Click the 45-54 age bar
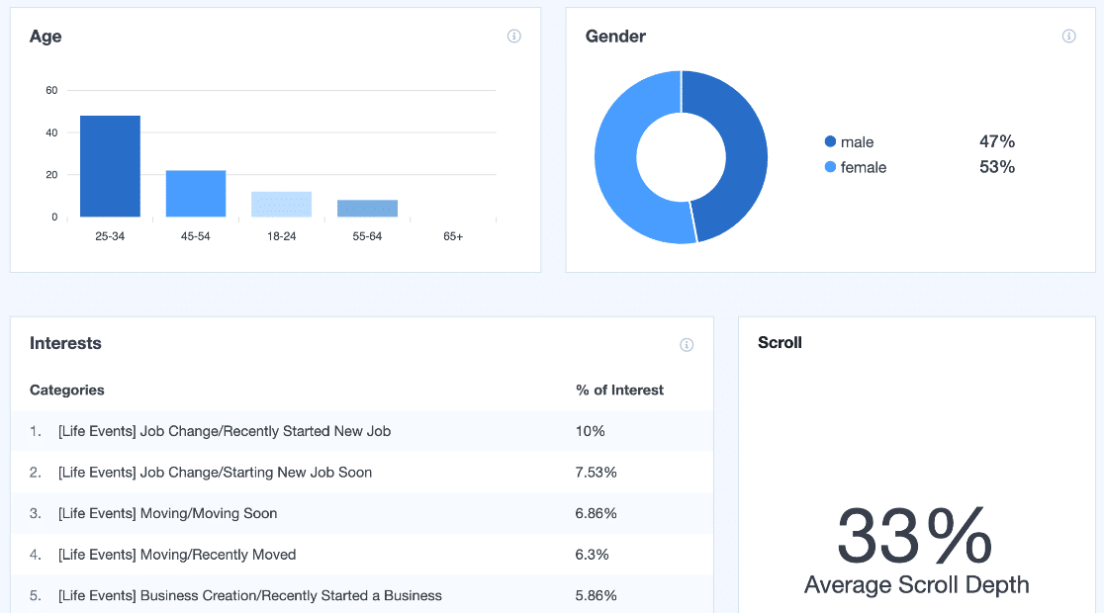Screen dimensions: 1104x613 pyautogui.click(x=196, y=194)
